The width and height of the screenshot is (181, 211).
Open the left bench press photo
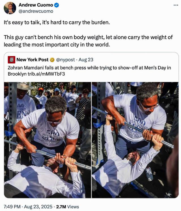click(48, 140)
